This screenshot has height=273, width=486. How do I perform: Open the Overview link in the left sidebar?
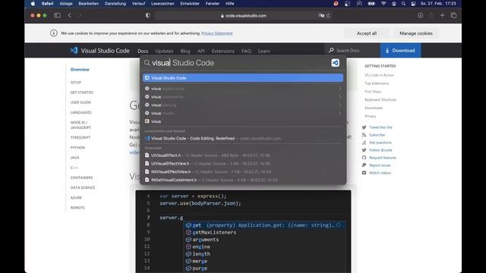click(80, 70)
